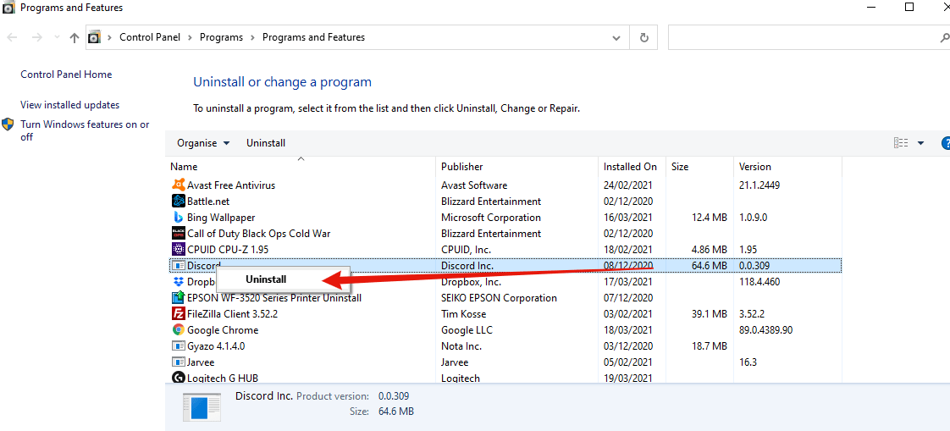Click the Dropbox program icon
The height and width of the screenshot is (431, 950).
point(178,282)
